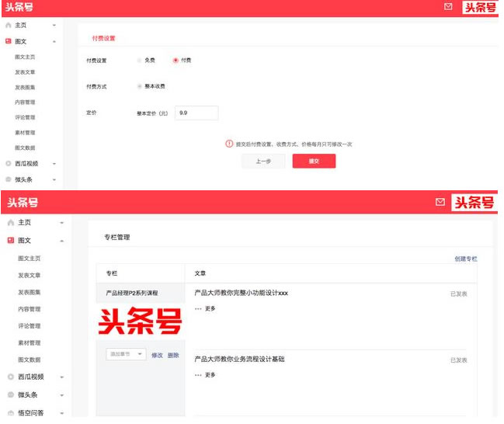Screen dimensions: 504x424
Task: Select the 免费 radio option
Action: click(x=140, y=61)
